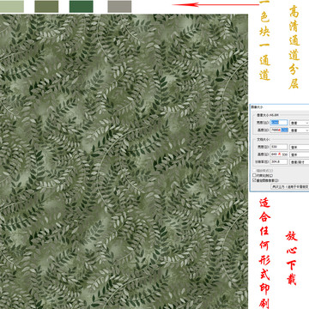Open the document height unit dropdown
The height and width of the screenshot is (309, 309).
click(300, 154)
